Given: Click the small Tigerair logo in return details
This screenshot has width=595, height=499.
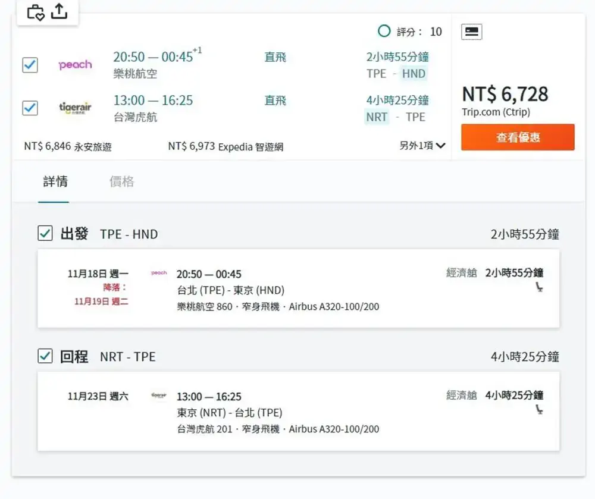Looking at the screenshot, I should 159,395.
